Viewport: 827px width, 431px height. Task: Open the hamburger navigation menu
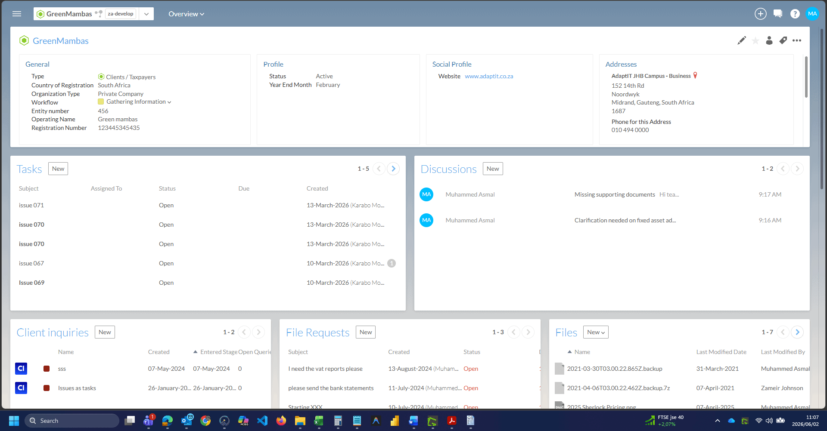pos(17,14)
